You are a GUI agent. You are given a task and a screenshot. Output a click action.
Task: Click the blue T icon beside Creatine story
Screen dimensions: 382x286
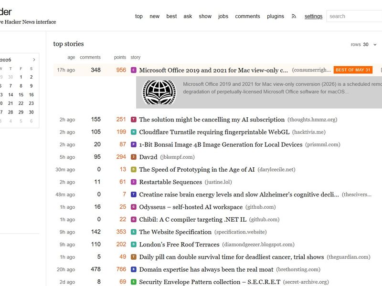134,194
